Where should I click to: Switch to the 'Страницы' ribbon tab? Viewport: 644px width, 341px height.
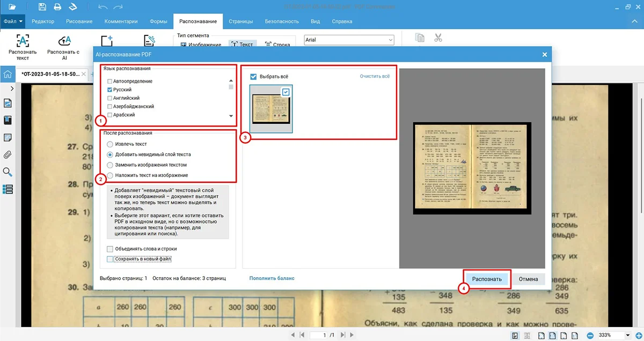[240, 21]
